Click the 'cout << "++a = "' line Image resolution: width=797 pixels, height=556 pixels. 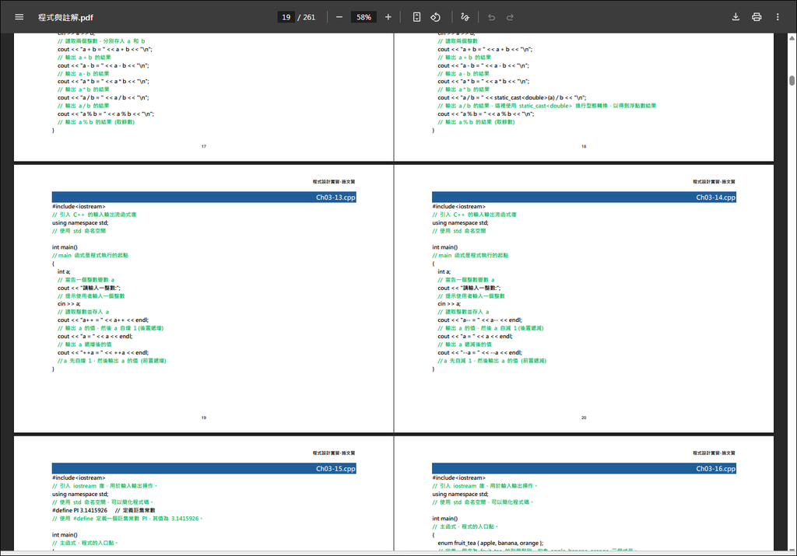104,352
